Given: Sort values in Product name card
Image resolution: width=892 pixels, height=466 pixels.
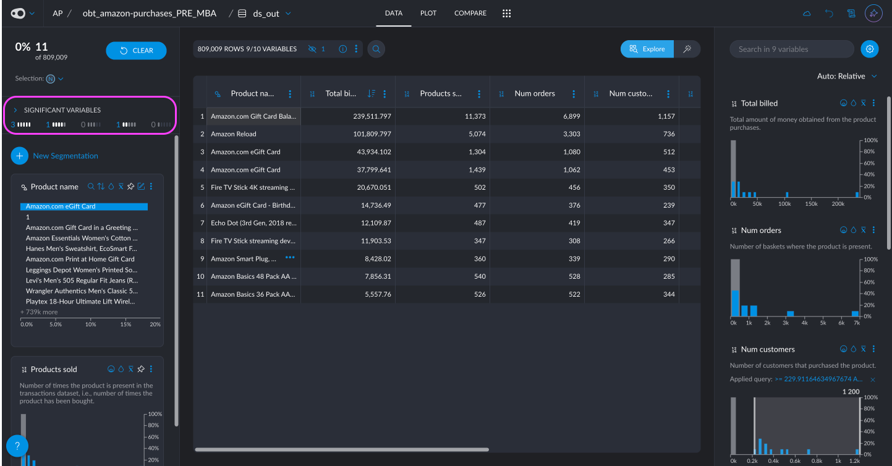Looking at the screenshot, I should pos(101,186).
